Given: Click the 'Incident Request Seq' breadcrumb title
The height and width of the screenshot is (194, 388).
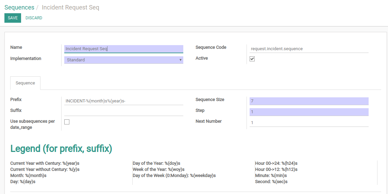Looking at the screenshot, I should tap(70, 7).
